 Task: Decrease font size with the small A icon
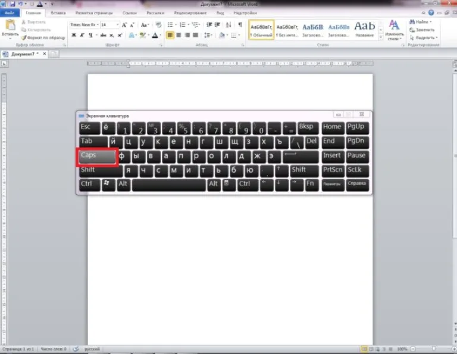[x=132, y=25]
